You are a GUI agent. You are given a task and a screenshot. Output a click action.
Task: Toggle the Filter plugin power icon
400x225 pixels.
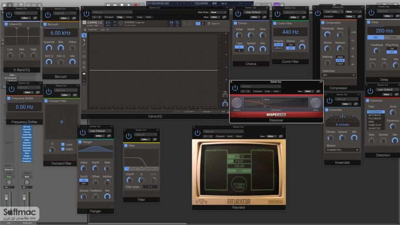pos(128,136)
